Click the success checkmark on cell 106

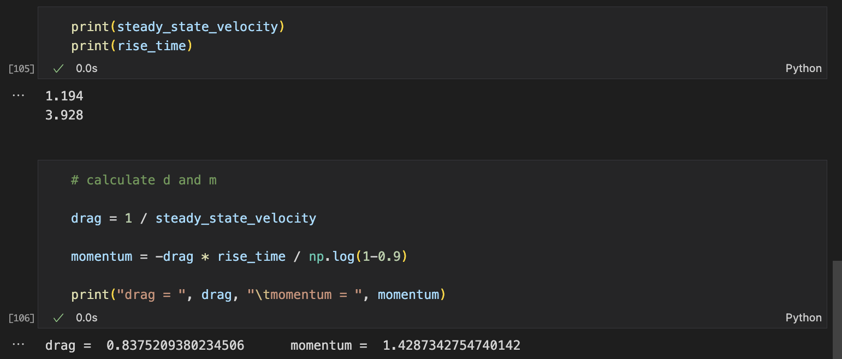pos(58,318)
